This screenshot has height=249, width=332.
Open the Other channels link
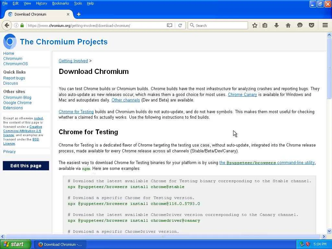coord(126,100)
